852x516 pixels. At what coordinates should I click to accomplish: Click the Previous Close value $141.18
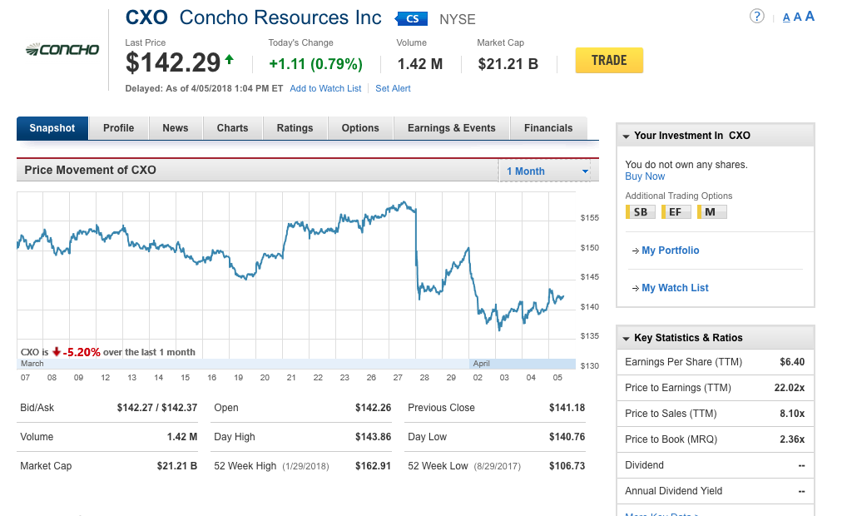click(567, 408)
